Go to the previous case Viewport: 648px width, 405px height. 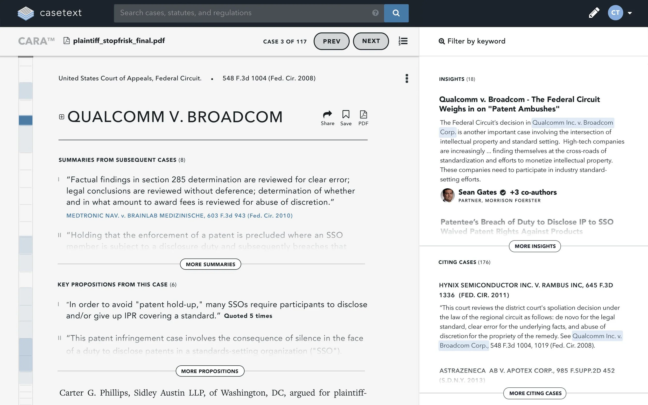point(331,41)
